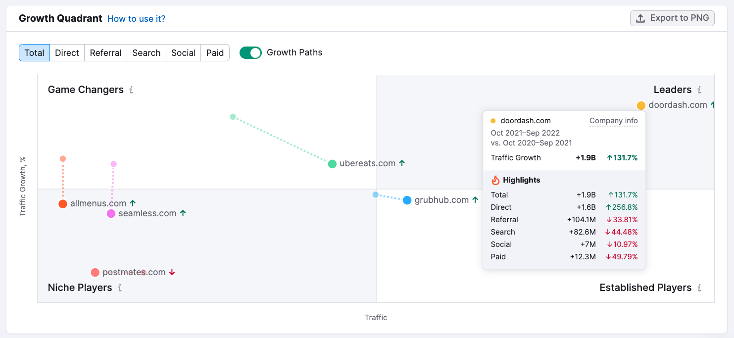Click the doordash.com chart label
Screen dimensions: 734x338
coord(678,105)
